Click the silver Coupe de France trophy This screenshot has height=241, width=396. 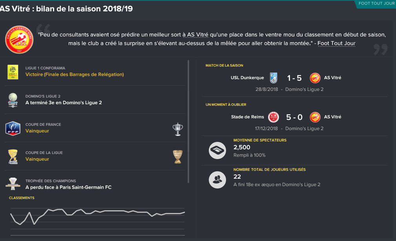178,129
